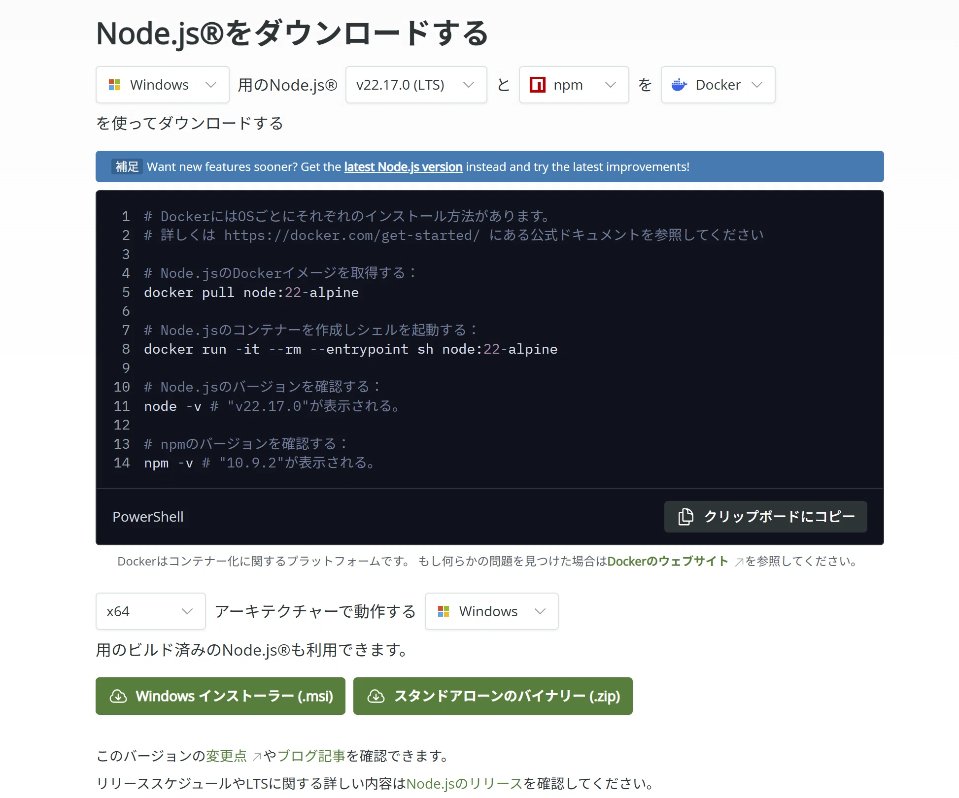The image size is (959, 798).
Task: Open the Docker install method dropdown
Action: click(718, 85)
